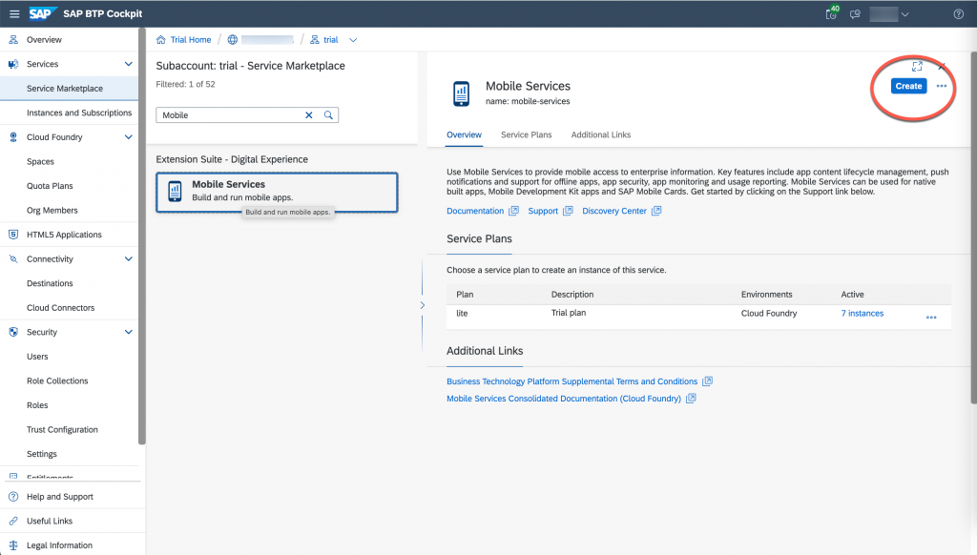Open more actions next to Create

(942, 86)
